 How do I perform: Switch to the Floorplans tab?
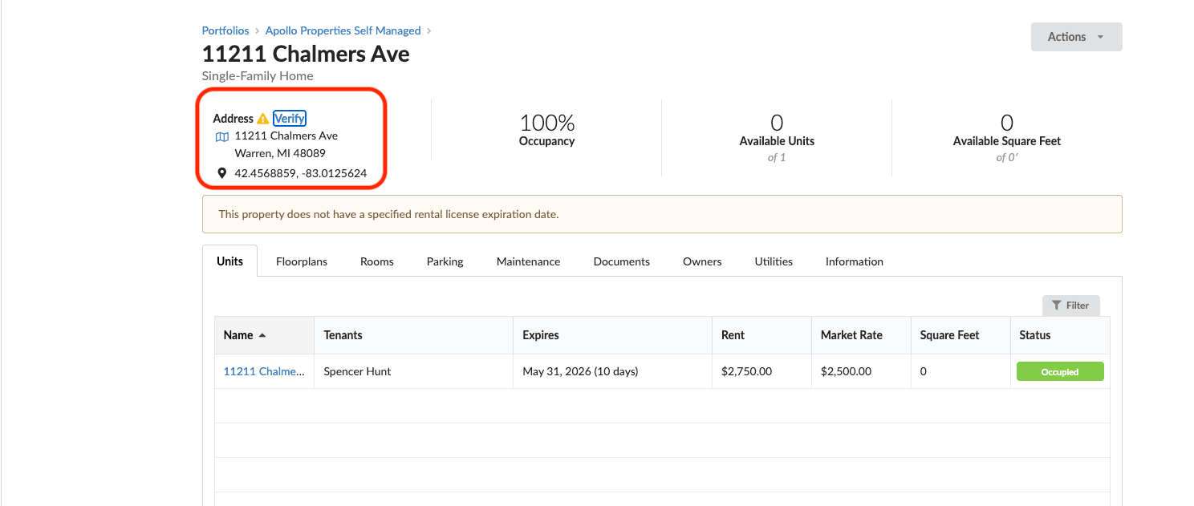click(x=302, y=261)
